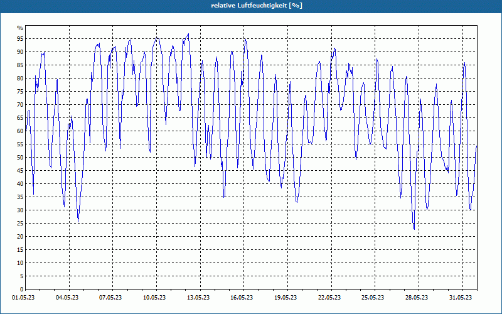This screenshot has width=502, height=314.
Task: Click the date label 13.05.23
Action: pyautogui.click(x=198, y=298)
